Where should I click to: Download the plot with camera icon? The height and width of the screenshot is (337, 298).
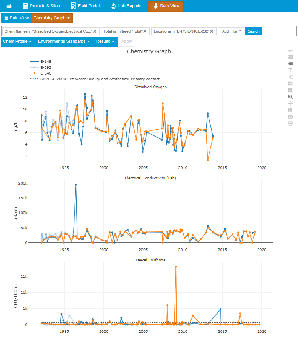pyautogui.click(x=290, y=116)
